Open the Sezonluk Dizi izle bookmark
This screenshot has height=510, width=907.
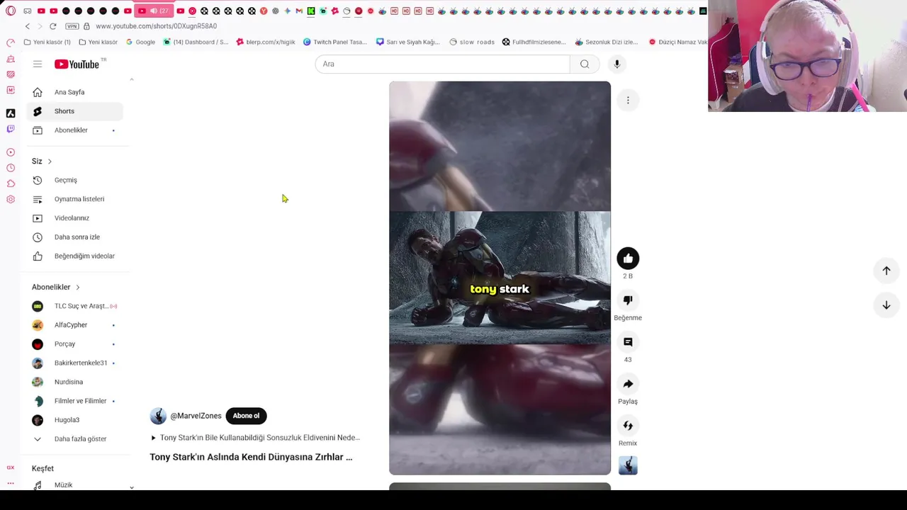click(x=607, y=42)
